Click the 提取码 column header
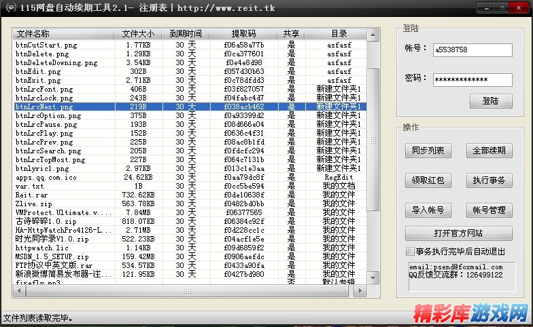Image resolution: width=533 pixels, height=327 pixels. coord(243,33)
